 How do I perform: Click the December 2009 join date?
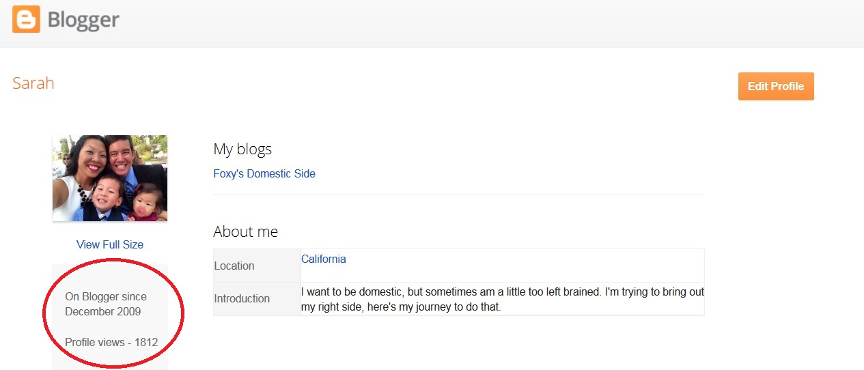[x=103, y=312]
